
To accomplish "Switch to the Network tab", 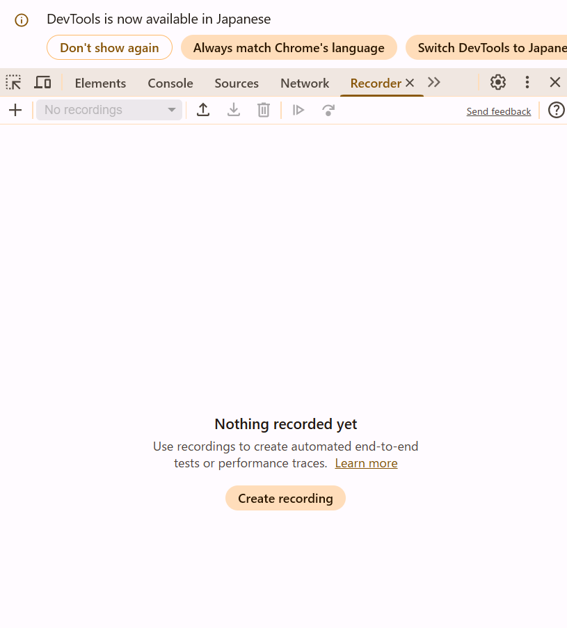I will [305, 83].
